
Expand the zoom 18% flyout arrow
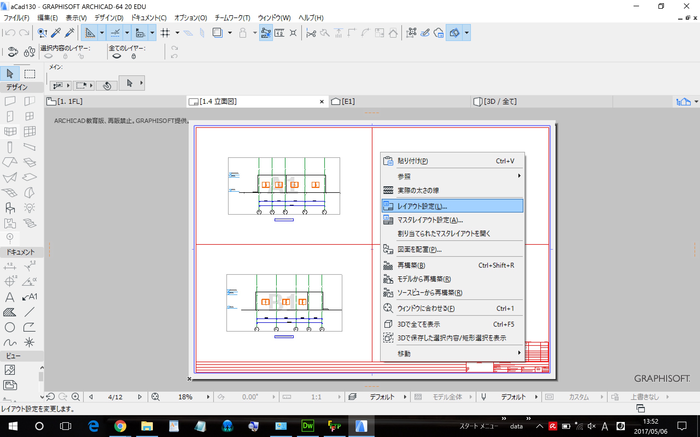click(x=208, y=397)
